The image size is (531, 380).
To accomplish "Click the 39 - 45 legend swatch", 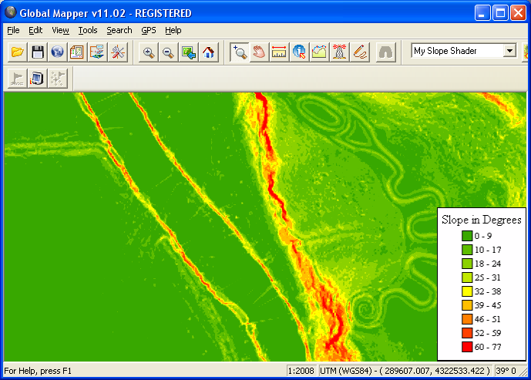I will tap(467, 305).
